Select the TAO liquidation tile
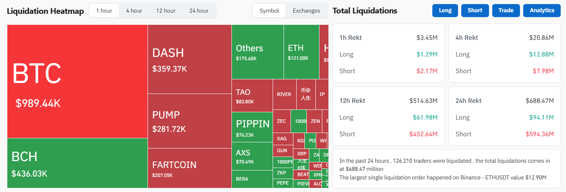 [x=252, y=96]
